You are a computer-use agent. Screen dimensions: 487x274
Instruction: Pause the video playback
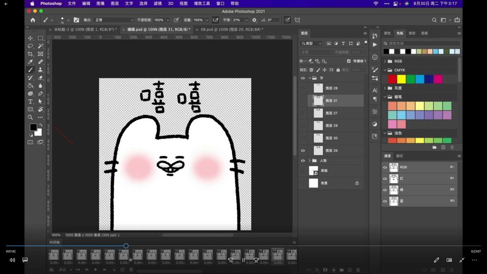point(243,260)
